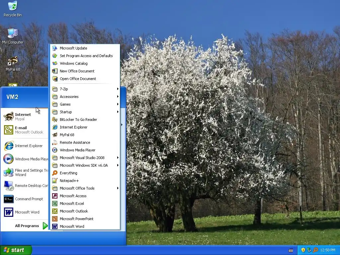
Task: Click the Microsoft Excel label
Action: (72, 204)
